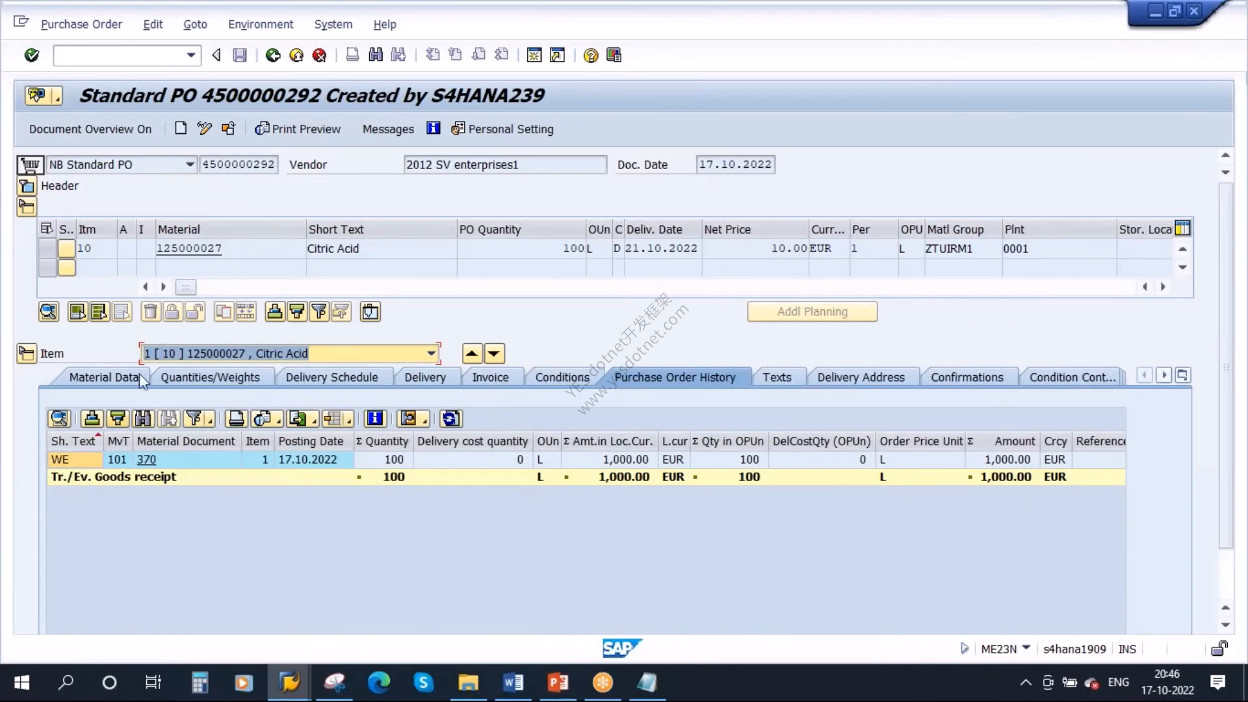Open the Skype icon in the taskbar
1248x702 pixels.
[x=423, y=682]
